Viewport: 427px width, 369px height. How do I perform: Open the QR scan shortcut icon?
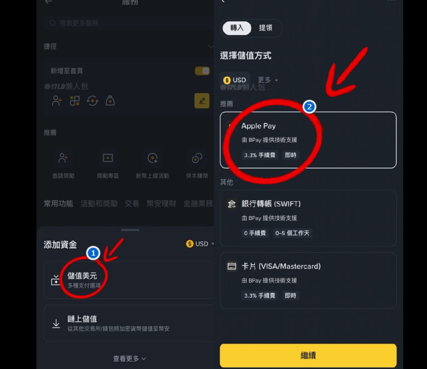point(75,101)
